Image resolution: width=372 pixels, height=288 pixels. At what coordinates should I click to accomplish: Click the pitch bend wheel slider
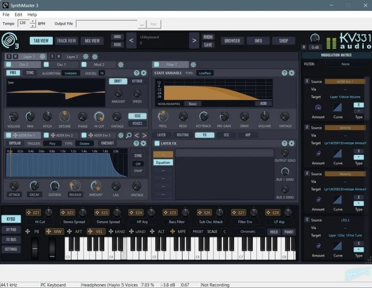point(35,248)
